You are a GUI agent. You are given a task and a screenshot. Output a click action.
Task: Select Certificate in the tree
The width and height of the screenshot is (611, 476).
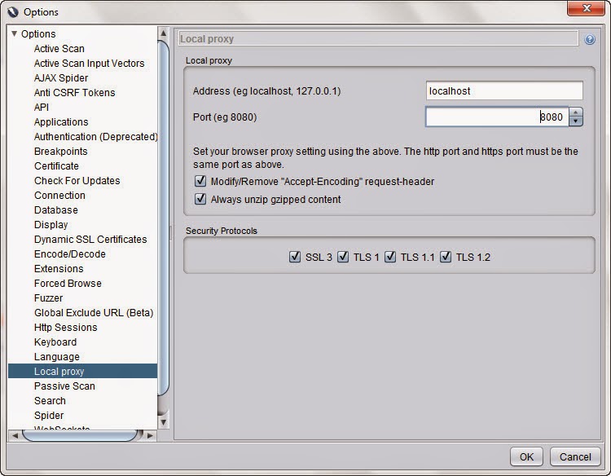coord(56,166)
